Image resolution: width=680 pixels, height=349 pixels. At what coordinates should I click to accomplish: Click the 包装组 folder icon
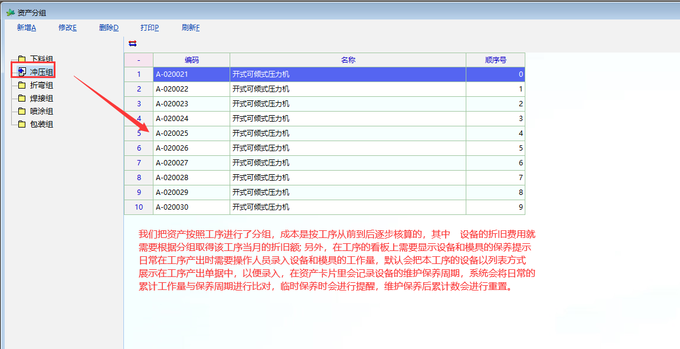pos(22,124)
